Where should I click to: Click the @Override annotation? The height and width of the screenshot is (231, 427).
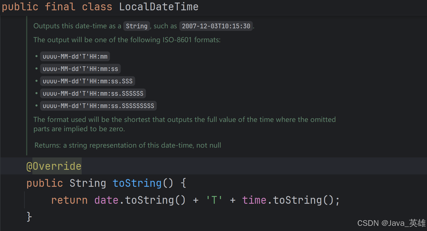(x=54, y=166)
